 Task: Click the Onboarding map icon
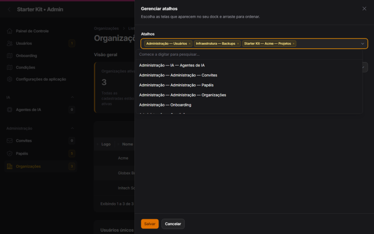coord(9,56)
